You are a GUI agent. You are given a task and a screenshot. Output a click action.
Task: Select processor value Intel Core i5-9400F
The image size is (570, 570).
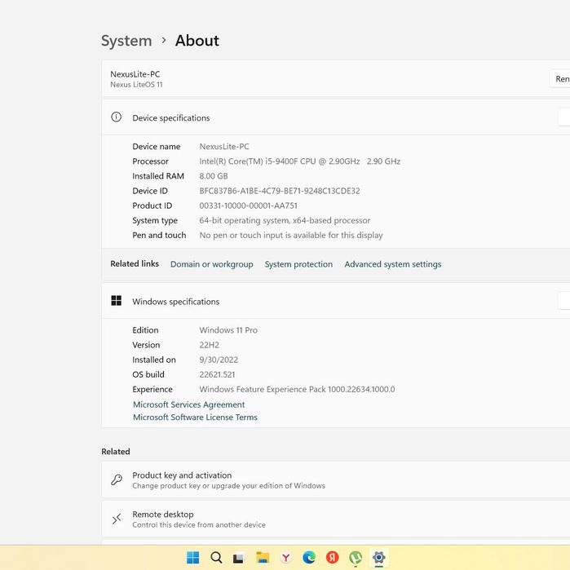(x=299, y=161)
